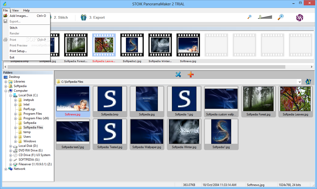Viewport: 317px width, 189px height.
Task: Click the filmstrip scroll right arrow
Action: click(311, 67)
